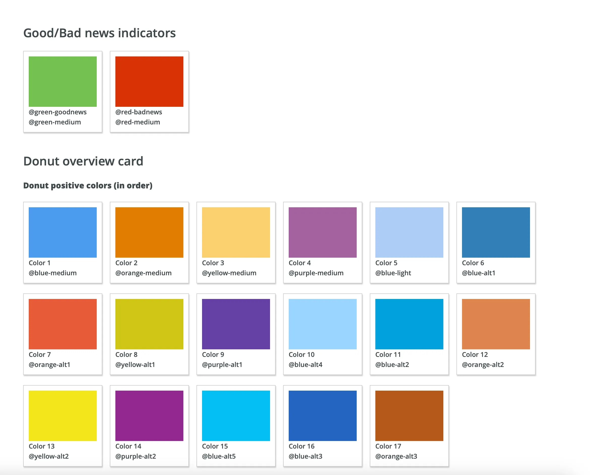Select the Color 1 blue-medium swatch

tap(63, 232)
